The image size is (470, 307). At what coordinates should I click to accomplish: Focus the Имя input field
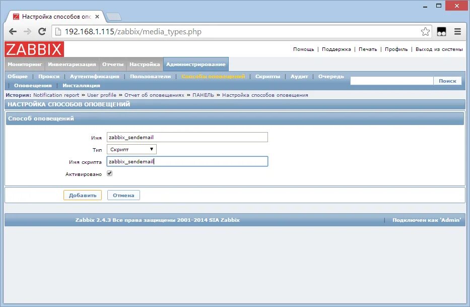coord(187,137)
